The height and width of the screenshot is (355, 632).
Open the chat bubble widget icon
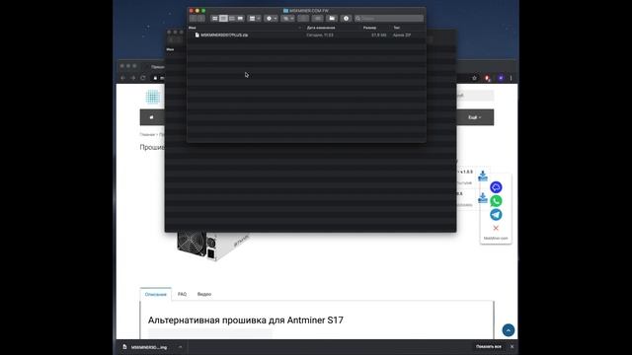496,187
